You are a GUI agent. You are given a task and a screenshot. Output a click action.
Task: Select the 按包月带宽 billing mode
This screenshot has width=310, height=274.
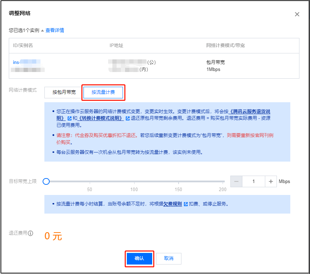click(x=64, y=92)
